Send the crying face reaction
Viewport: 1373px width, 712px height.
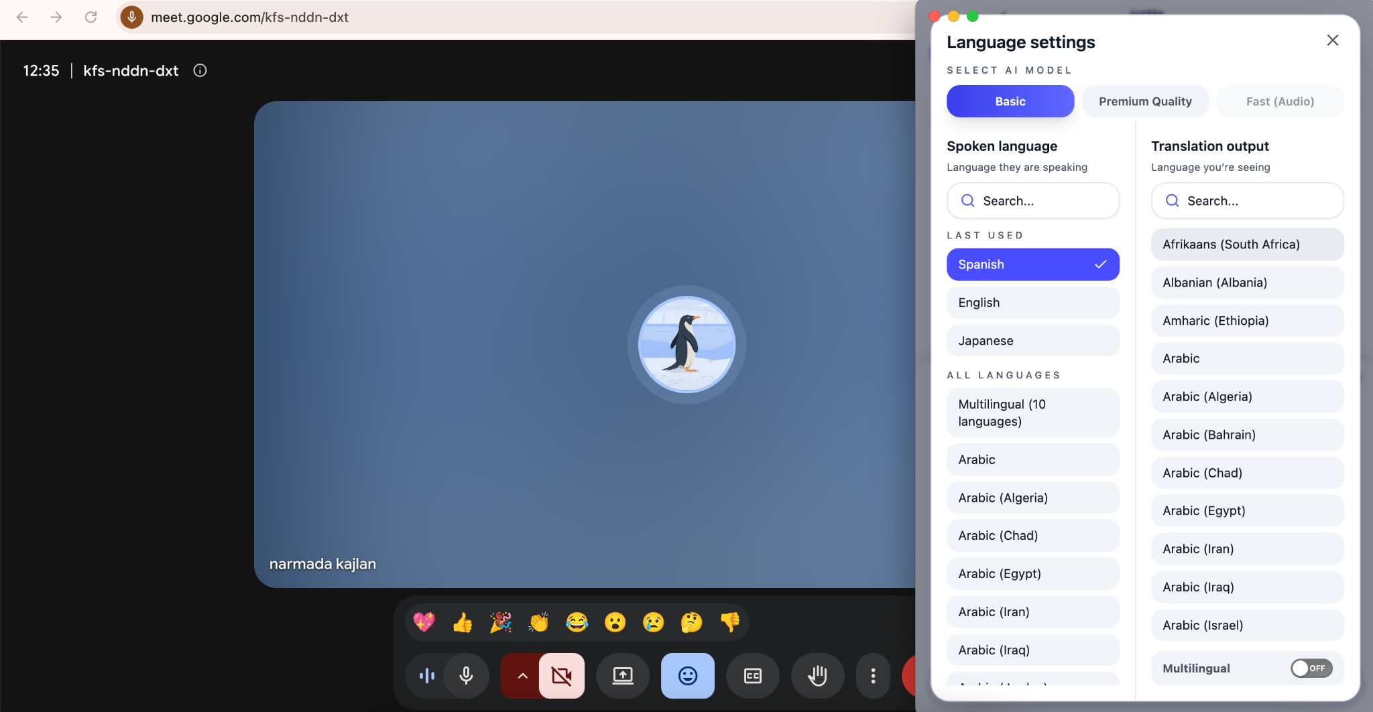point(654,622)
